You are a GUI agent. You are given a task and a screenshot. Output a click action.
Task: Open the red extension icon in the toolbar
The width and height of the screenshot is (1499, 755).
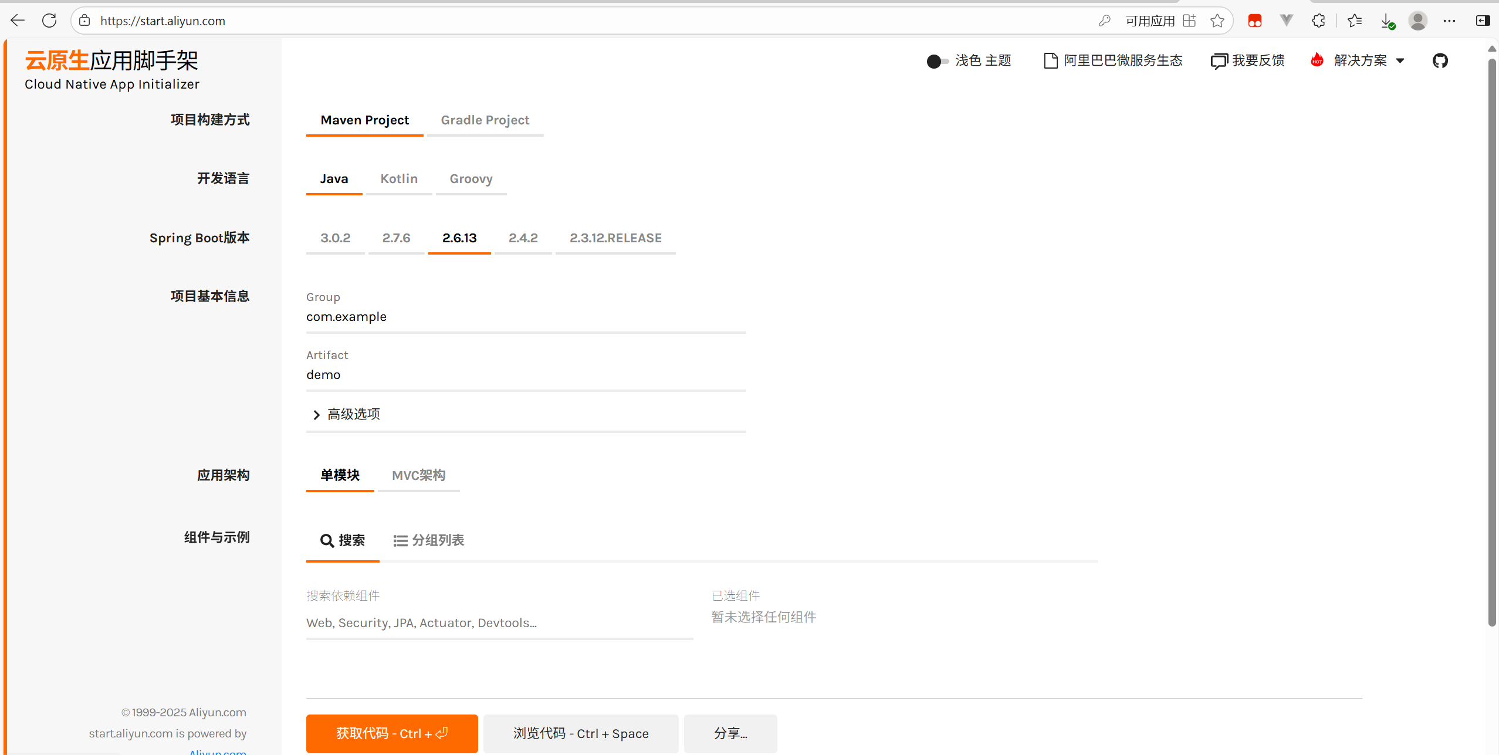pyautogui.click(x=1255, y=21)
